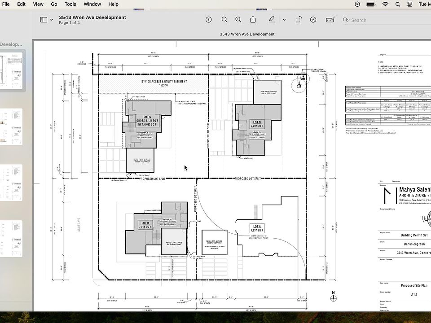Click the LOT C label on plan
Image resolution: width=431 pixels, height=323 pixels.
pos(147,117)
